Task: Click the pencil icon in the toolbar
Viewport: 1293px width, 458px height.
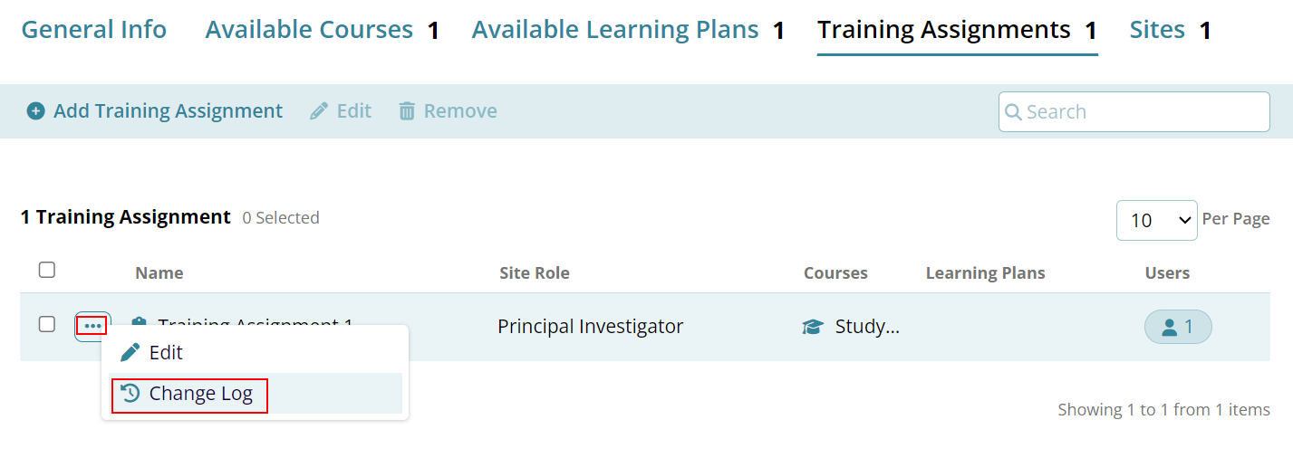Action: pyautogui.click(x=319, y=111)
